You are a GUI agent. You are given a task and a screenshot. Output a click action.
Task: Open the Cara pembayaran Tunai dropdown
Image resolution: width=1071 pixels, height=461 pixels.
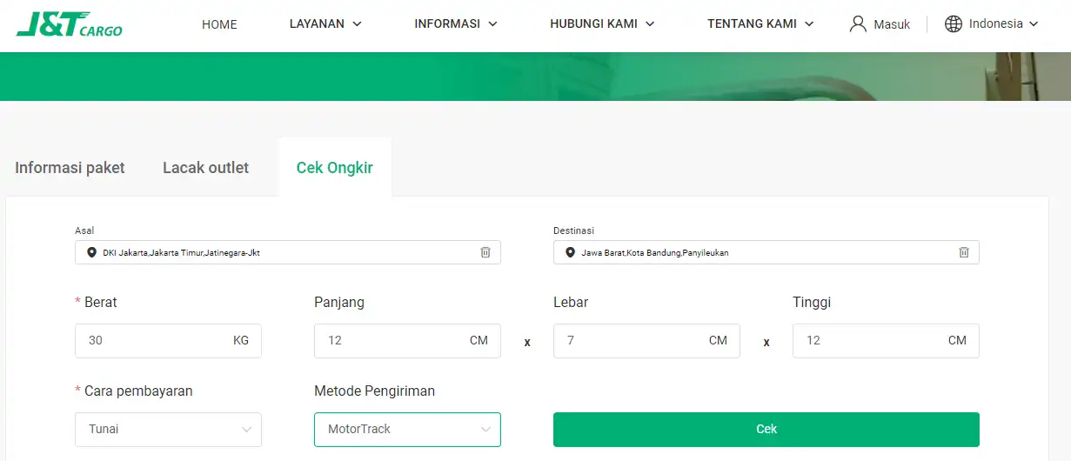(x=168, y=429)
